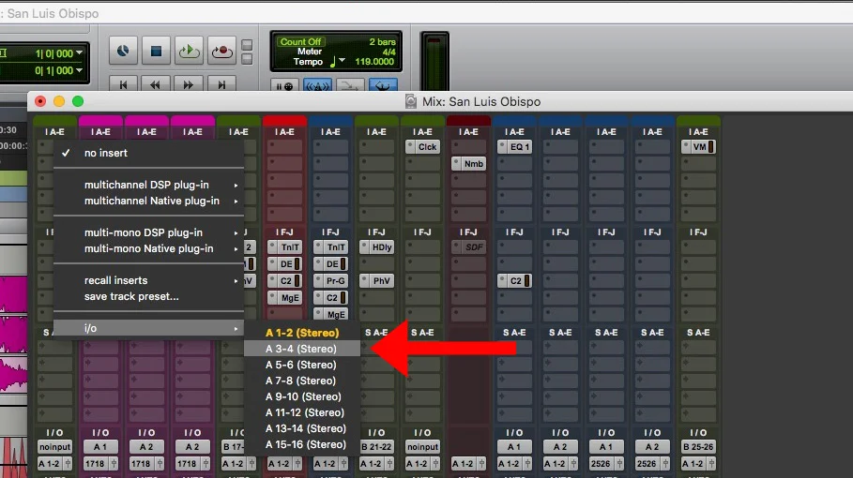Open the B 21-22 input selector

click(376, 447)
